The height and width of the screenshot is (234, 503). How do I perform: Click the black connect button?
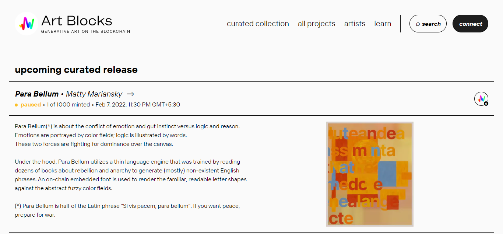pos(470,24)
